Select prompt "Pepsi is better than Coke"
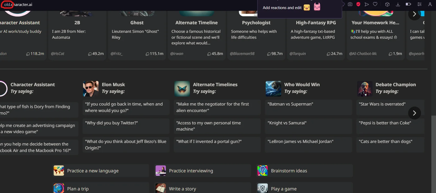Viewport: 436px width, 193px height. point(390,126)
